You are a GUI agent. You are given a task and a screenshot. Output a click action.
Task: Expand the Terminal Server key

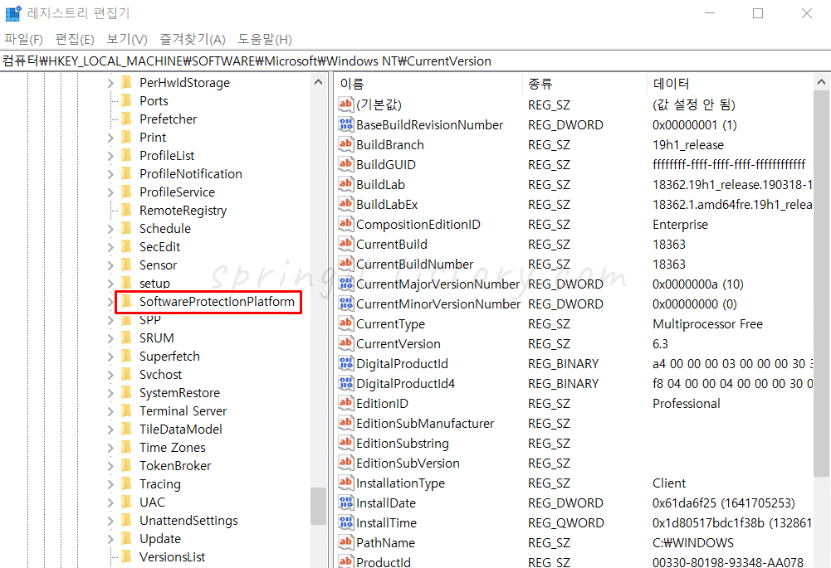[x=110, y=411]
